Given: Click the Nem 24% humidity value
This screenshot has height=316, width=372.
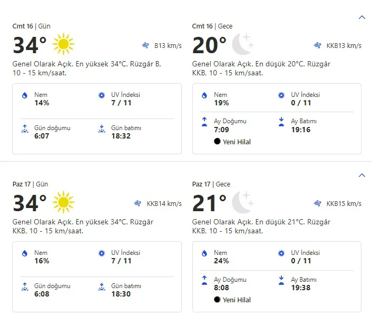Looking at the screenshot, I should click(x=221, y=261).
